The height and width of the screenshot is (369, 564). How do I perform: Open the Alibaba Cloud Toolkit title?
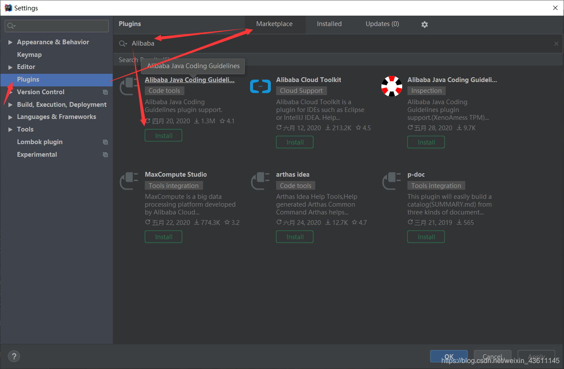coord(308,80)
